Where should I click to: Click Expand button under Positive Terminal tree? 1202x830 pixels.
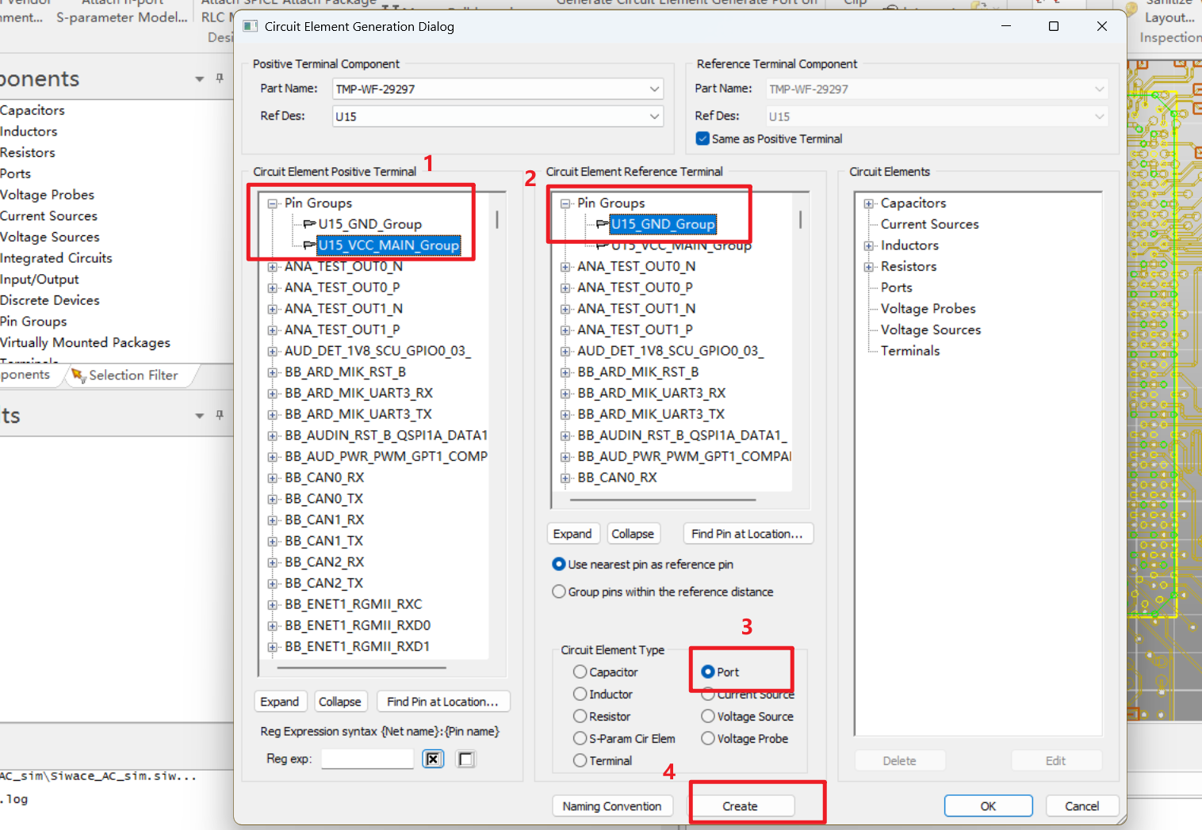pyautogui.click(x=280, y=702)
